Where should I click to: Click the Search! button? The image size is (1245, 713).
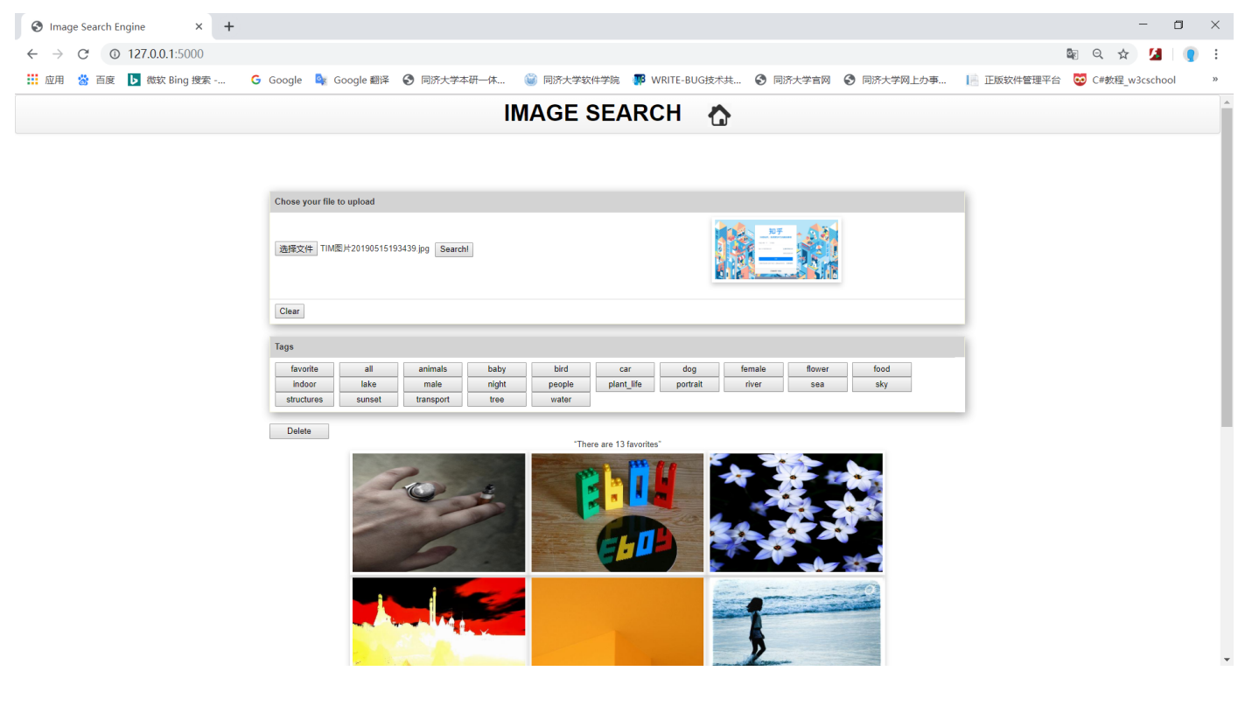click(x=454, y=249)
